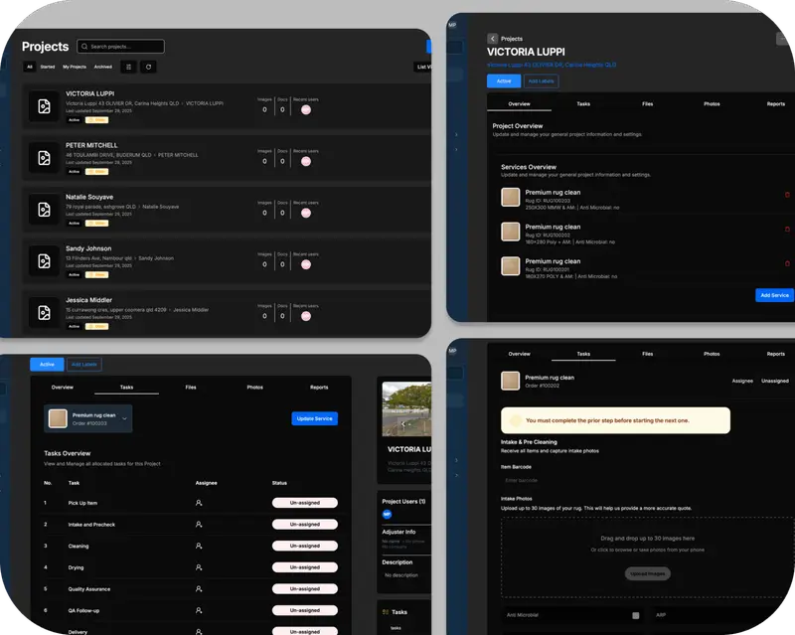Switch to the Photos tab

pyautogui.click(x=713, y=102)
